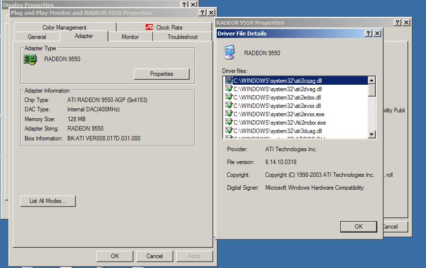Viewport: 426px width, 268px height.
Task: Click the file icon next to ati2dvag.dll
Action: [229, 89]
